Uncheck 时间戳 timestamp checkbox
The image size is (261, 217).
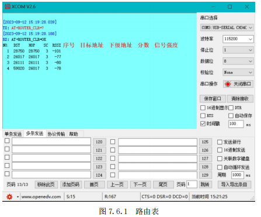[x=203, y=123]
